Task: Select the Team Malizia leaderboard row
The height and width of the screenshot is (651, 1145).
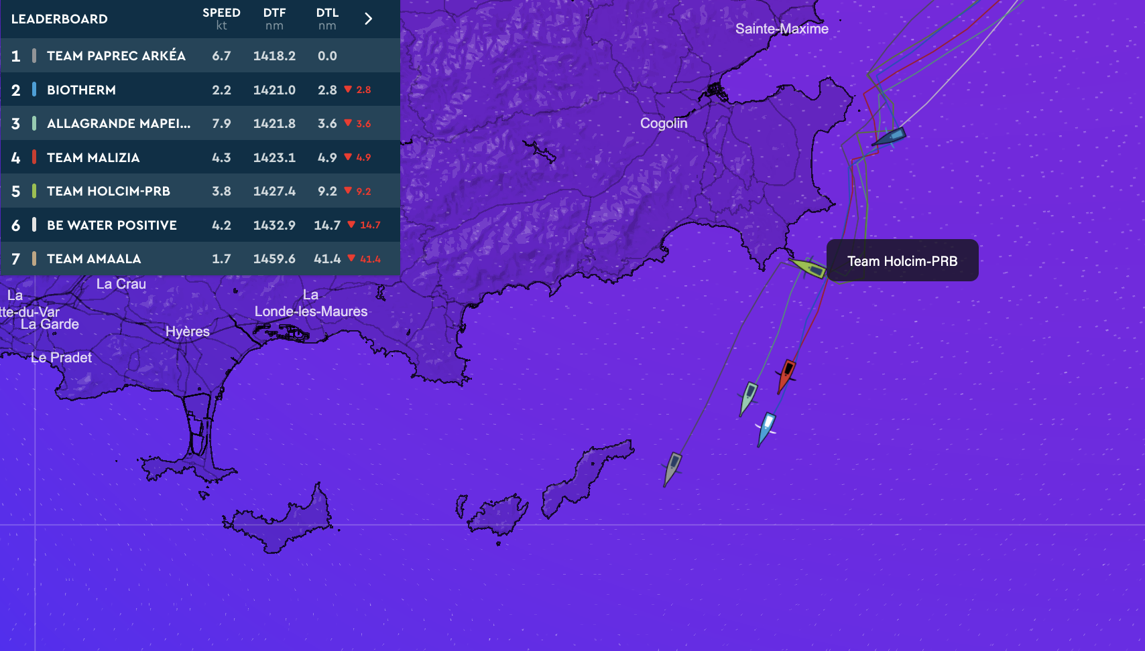Action: point(200,157)
